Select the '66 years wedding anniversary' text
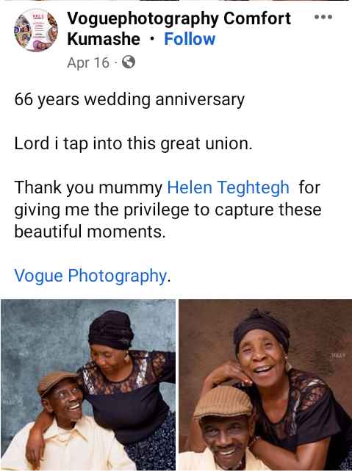 point(129,99)
